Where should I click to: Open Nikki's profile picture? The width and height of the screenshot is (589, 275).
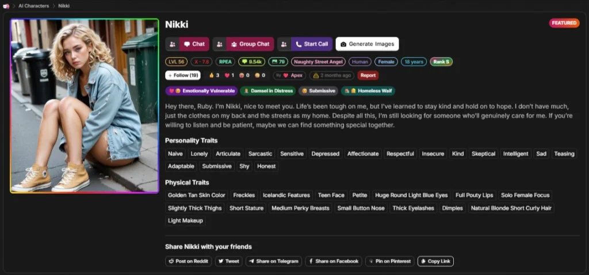(85, 106)
